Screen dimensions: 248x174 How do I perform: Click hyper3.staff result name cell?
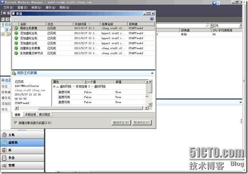point(113,33)
